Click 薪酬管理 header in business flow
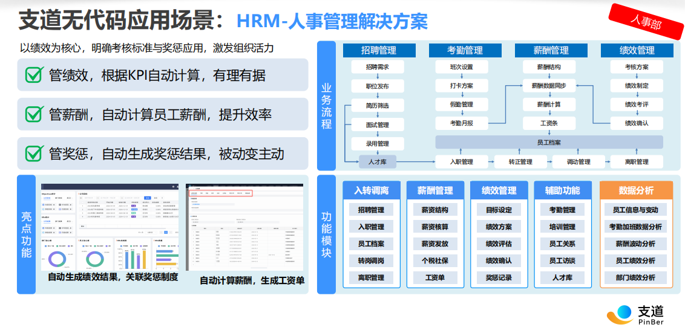 click(551, 51)
